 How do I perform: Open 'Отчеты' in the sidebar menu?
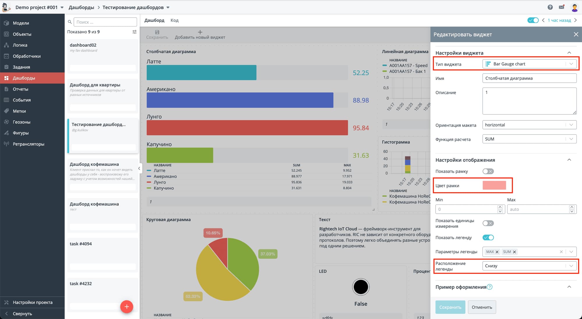click(20, 89)
